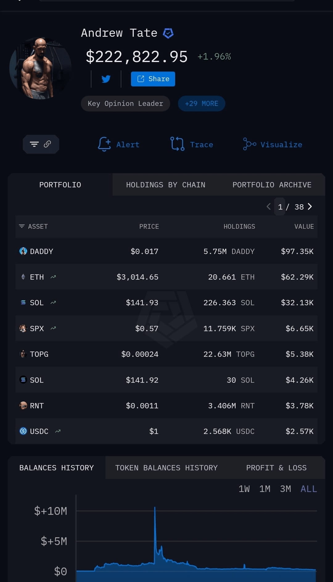Click the profile picture thumbnail

point(40,68)
